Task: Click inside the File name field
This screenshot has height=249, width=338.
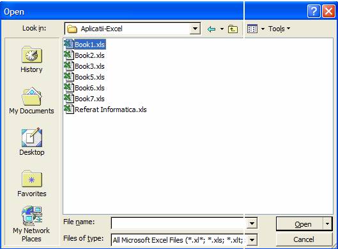Action: click(179, 224)
